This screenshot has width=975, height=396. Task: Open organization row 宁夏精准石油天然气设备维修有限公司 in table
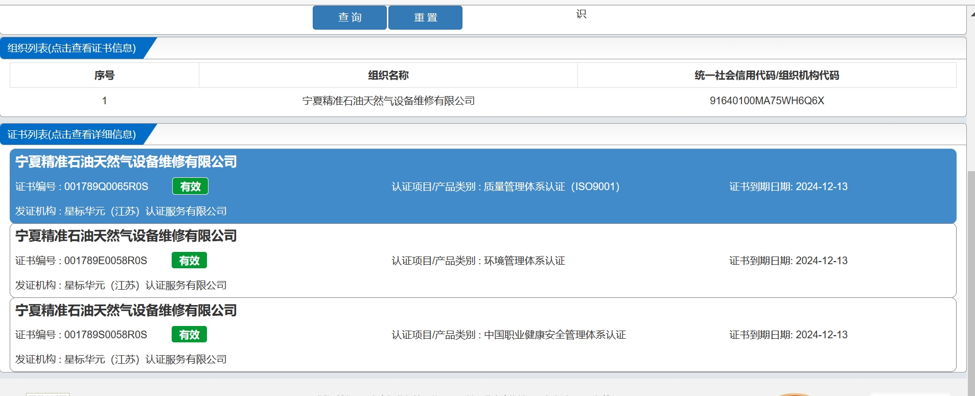388,101
